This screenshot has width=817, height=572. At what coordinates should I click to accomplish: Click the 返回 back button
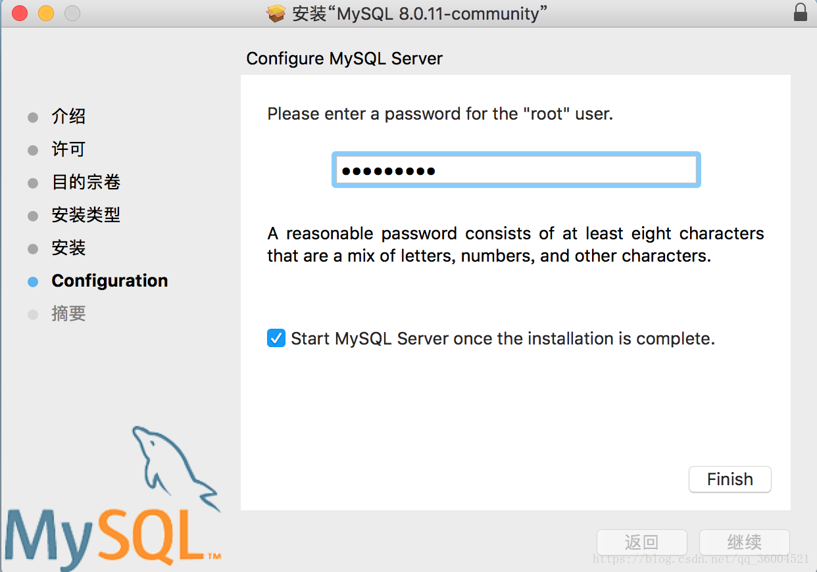pos(642,542)
